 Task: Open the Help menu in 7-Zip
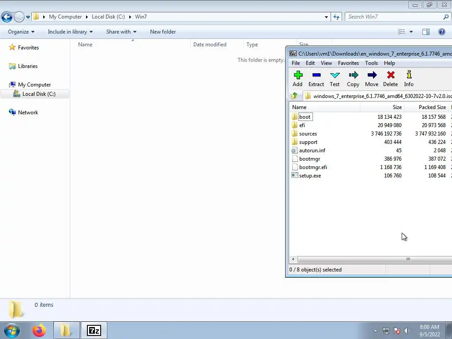[x=389, y=63]
